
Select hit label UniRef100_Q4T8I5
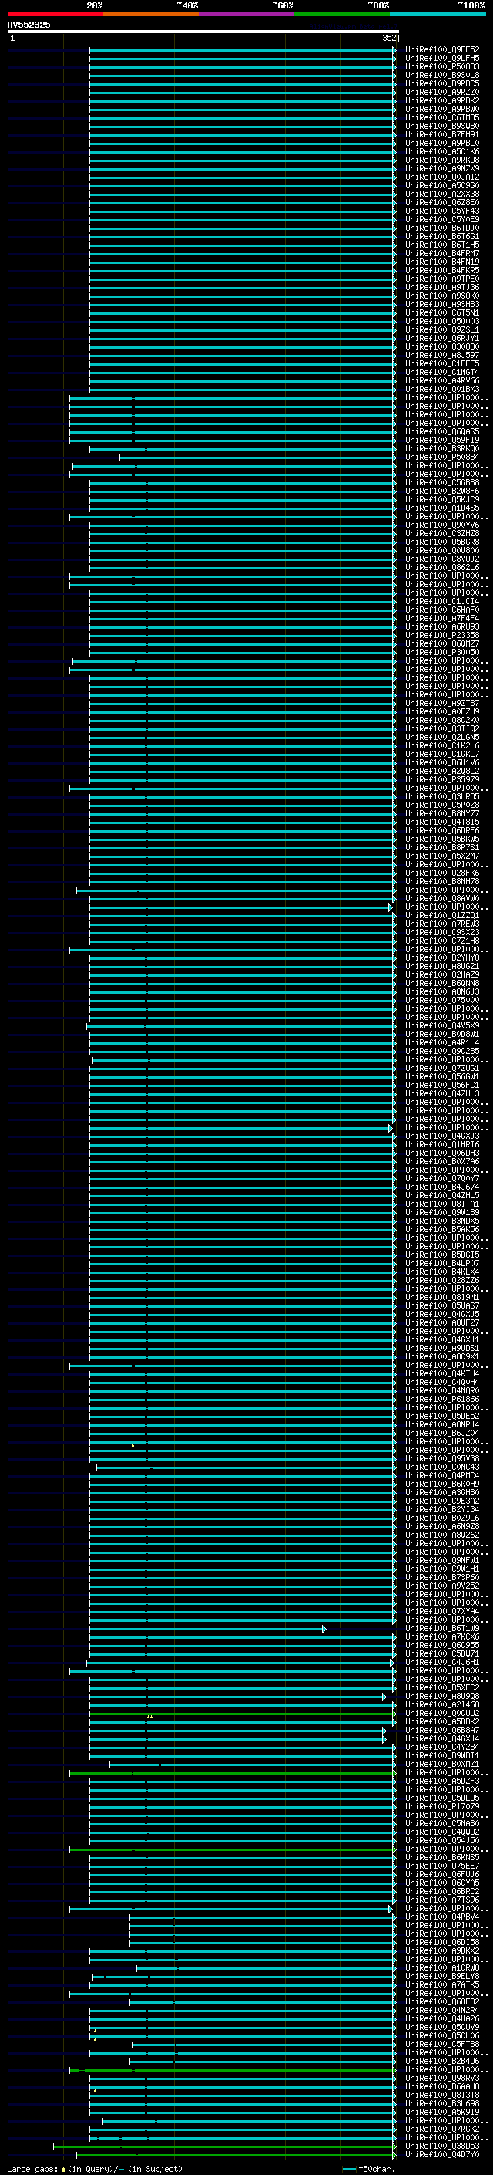click(x=442, y=822)
